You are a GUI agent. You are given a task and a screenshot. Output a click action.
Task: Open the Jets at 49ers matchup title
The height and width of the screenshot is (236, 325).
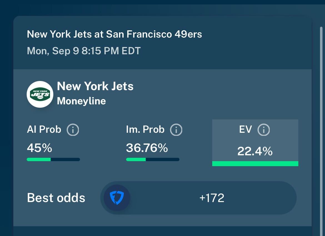point(114,34)
